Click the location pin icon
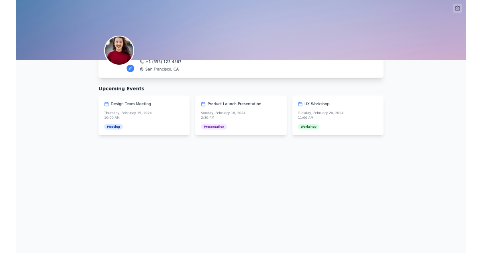 [x=141, y=69]
